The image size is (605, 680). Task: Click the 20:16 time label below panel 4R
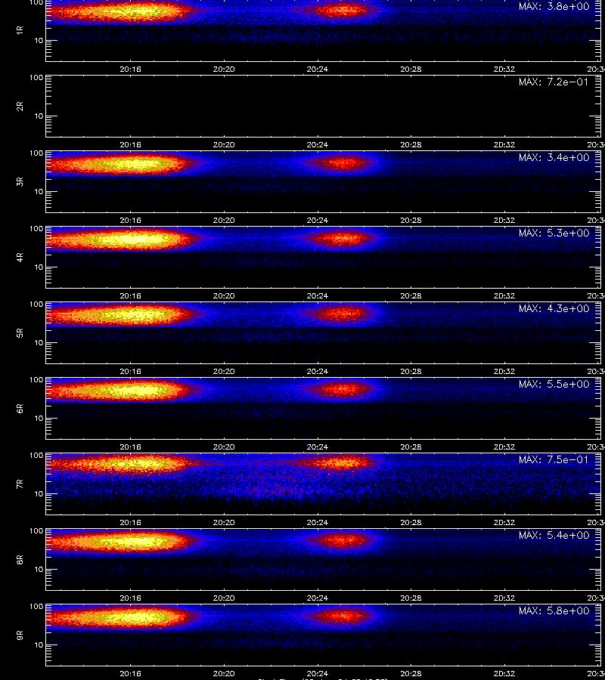coord(130,295)
